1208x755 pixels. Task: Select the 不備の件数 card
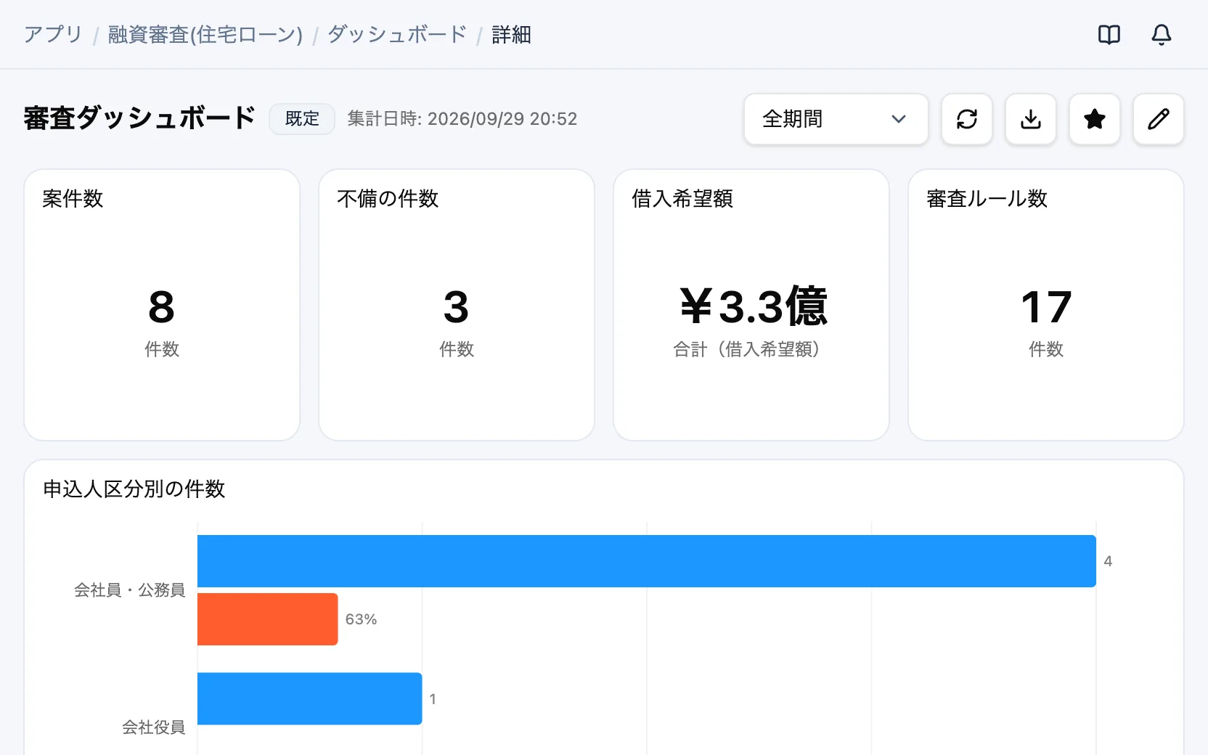(x=457, y=305)
